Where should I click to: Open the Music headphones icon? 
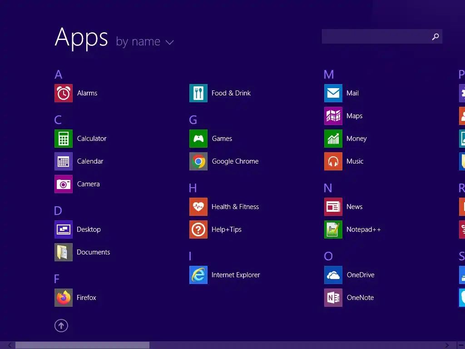pyautogui.click(x=333, y=161)
